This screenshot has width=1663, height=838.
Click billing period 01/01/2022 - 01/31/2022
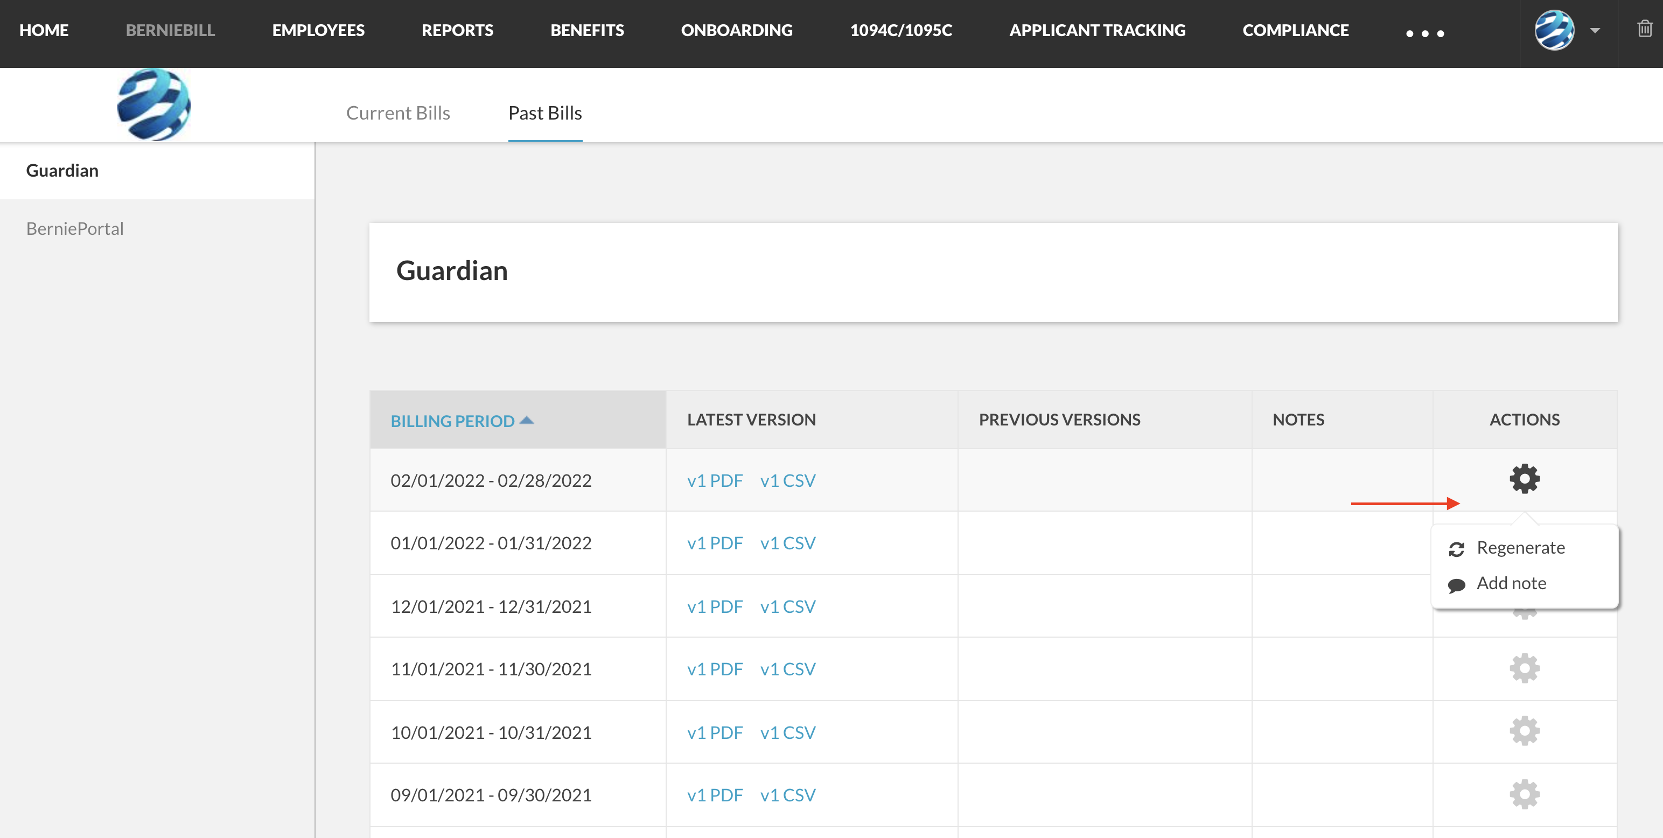pyautogui.click(x=491, y=543)
